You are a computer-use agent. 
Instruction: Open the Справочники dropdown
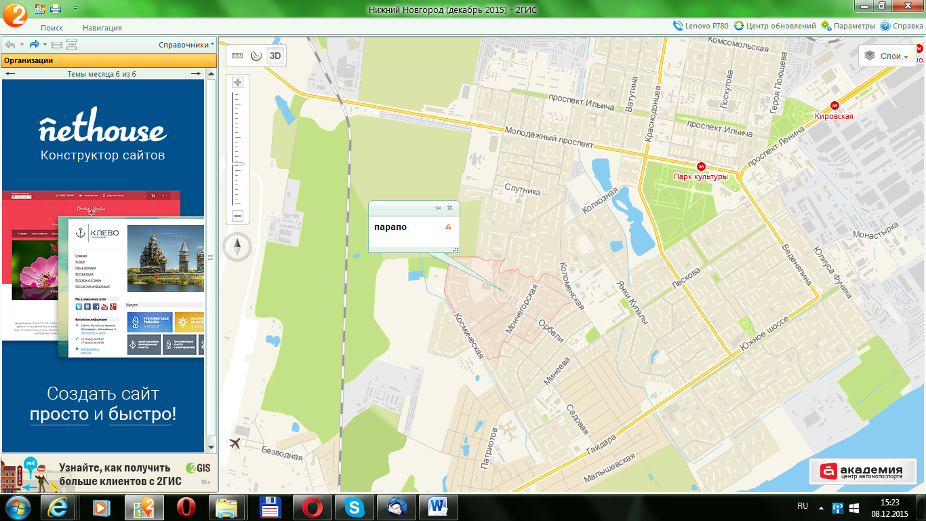(x=186, y=45)
